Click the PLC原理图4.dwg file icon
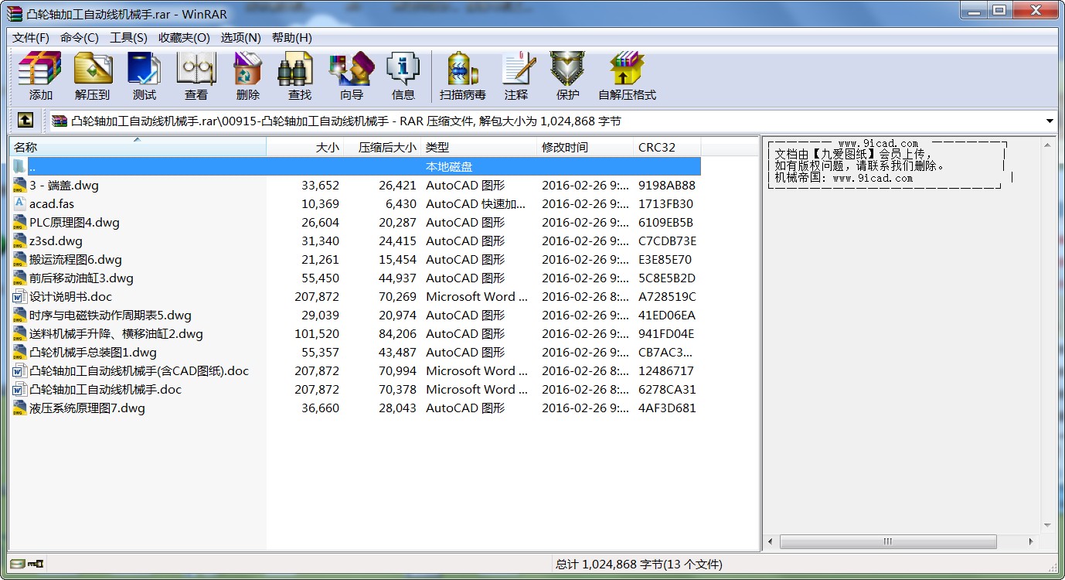Screen dimensions: 1065x580 coord(20,222)
